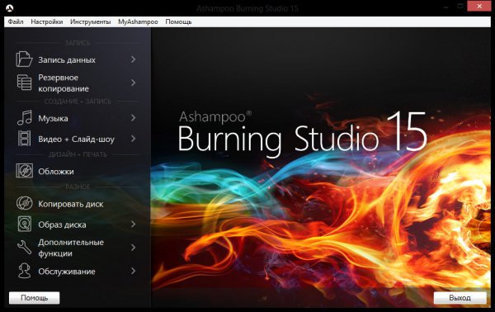Select the Образ диска label
This screenshot has height=312, width=495.
click(x=62, y=225)
